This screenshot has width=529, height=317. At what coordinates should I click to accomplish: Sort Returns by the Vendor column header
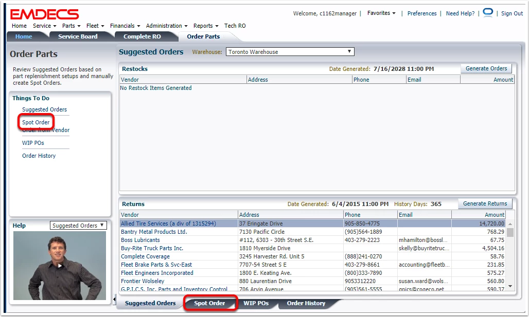pos(179,215)
